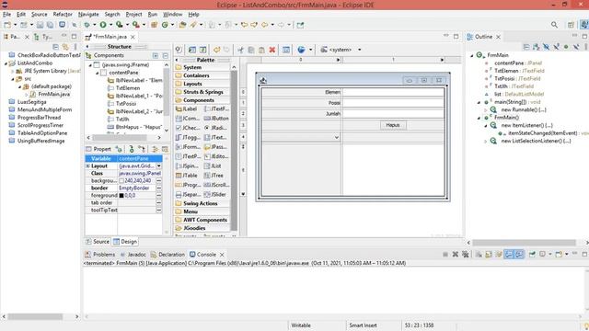Select the JRadioButton palette component
The height and width of the screenshot is (331, 589).
tap(216, 128)
